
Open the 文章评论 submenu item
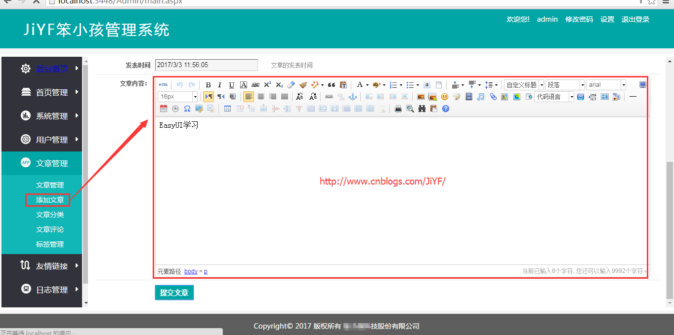[50, 229]
